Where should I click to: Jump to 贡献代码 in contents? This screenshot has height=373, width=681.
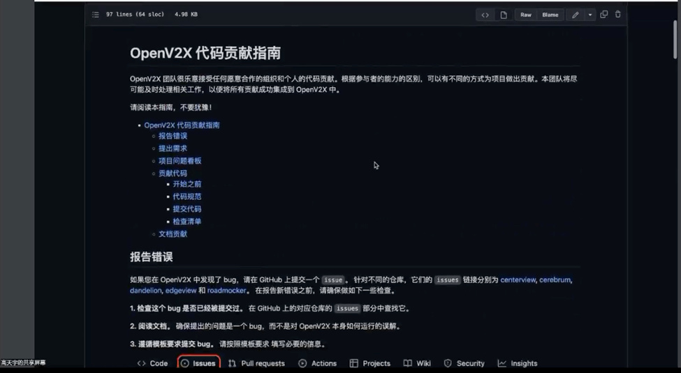tap(173, 174)
